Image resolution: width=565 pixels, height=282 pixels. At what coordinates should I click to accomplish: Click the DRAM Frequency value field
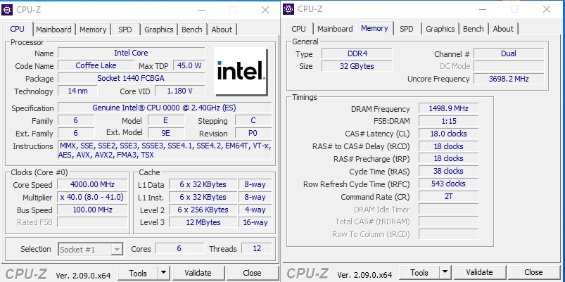tap(447, 109)
